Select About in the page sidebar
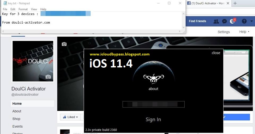Screen dimensions: 255x134 [17, 111]
